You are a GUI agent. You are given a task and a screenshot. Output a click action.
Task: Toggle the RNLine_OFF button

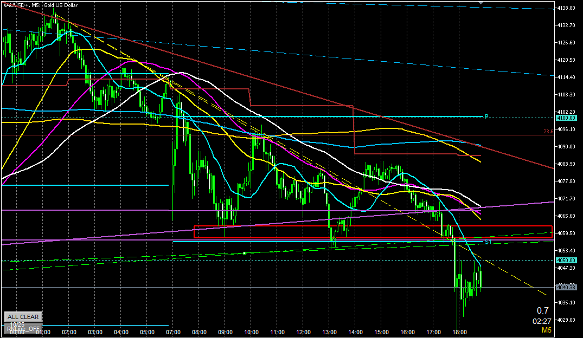click(23, 328)
